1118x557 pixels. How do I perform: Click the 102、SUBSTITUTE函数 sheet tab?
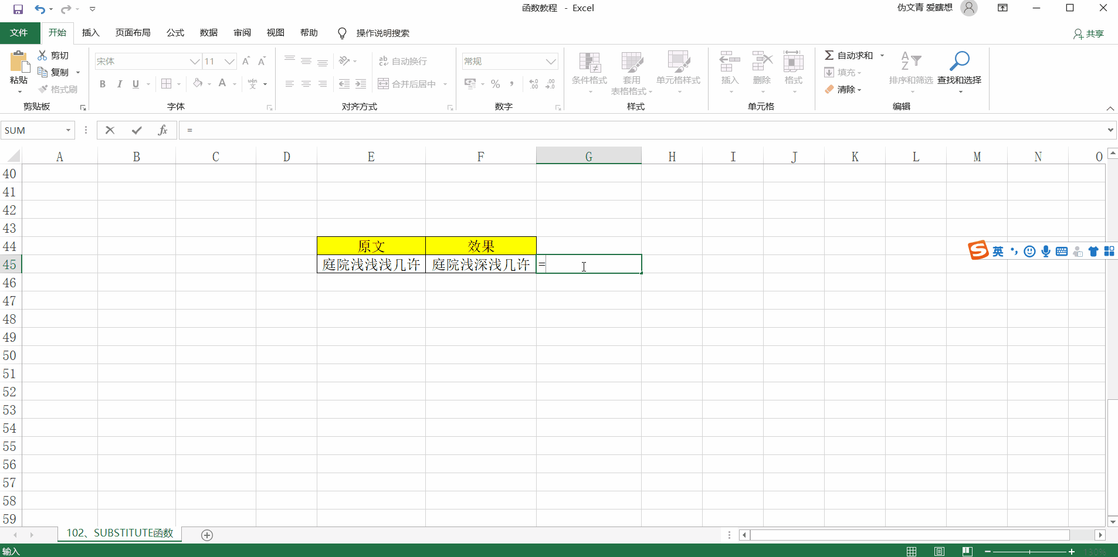pyautogui.click(x=120, y=533)
